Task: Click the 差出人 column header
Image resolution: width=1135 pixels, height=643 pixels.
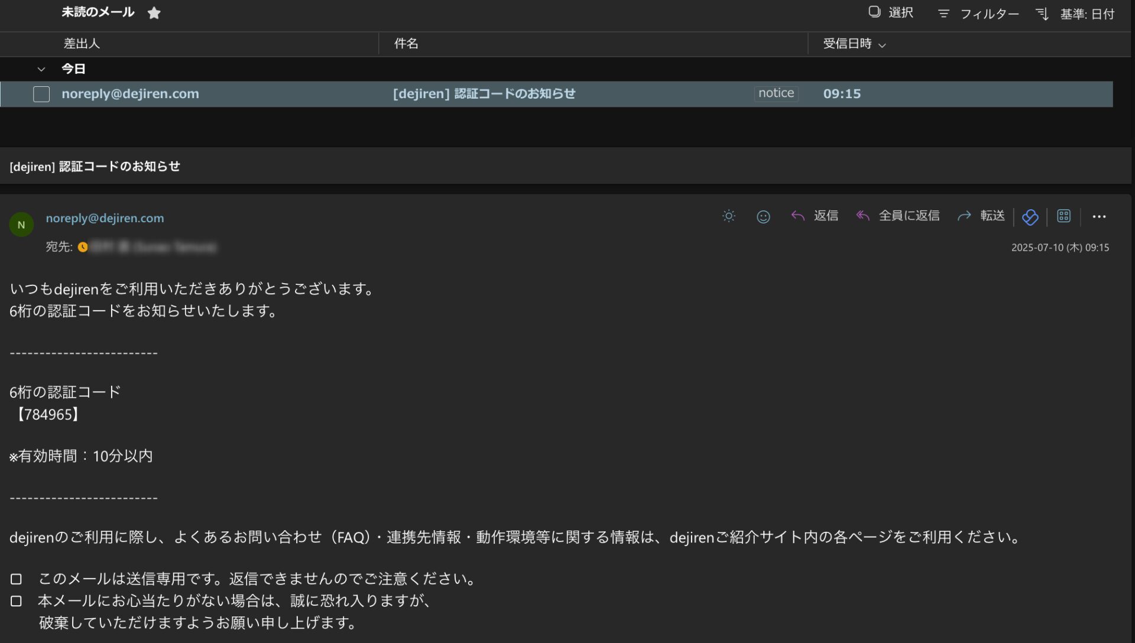Action: point(82,44)
